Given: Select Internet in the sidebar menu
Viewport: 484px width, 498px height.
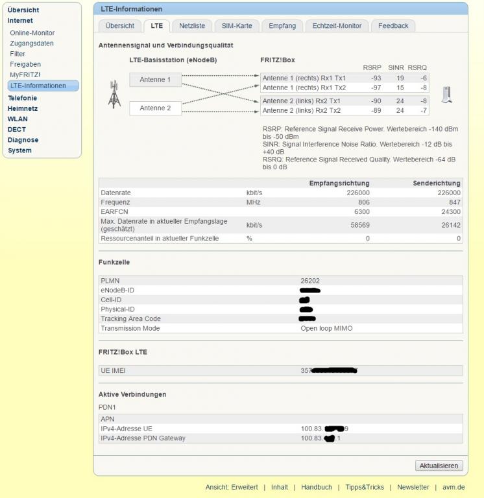Looking at the screenshot, I should click(x=20, y=20).
